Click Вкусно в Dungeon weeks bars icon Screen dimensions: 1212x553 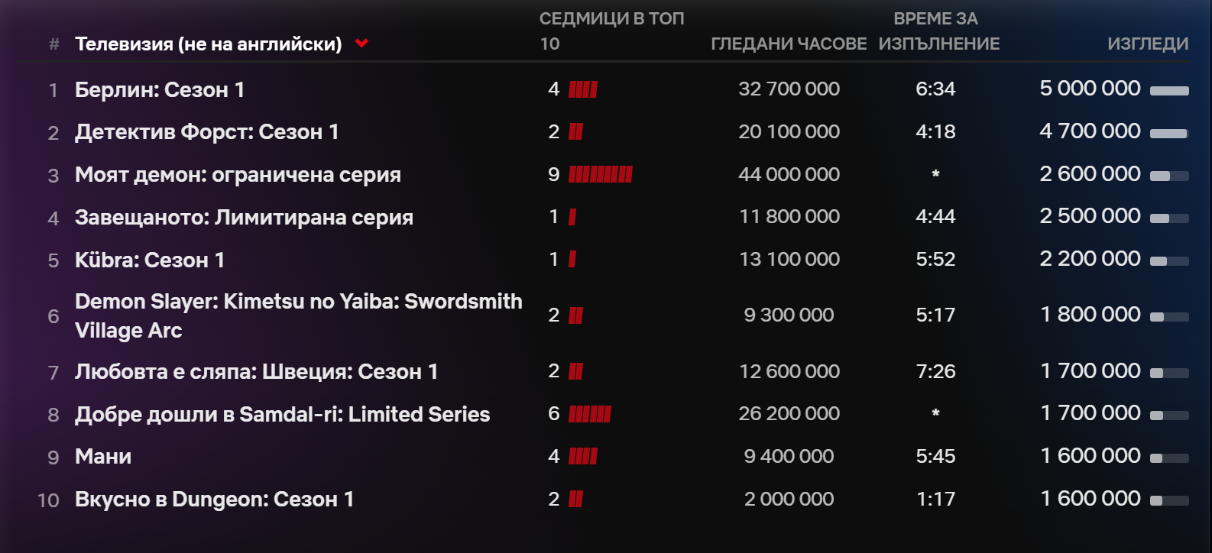pos(576,500)
